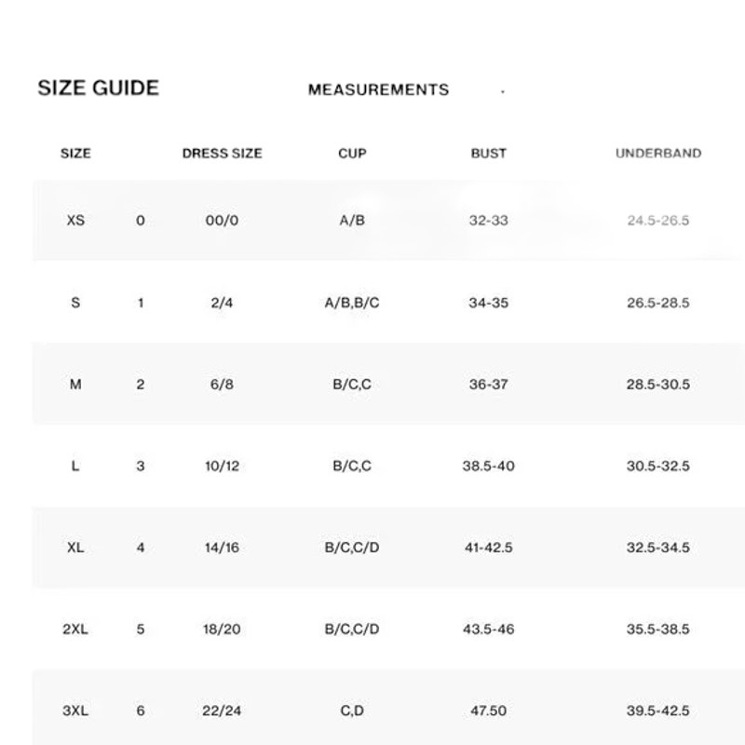Click dress size 6/8 cell

(x=222, y=385)
